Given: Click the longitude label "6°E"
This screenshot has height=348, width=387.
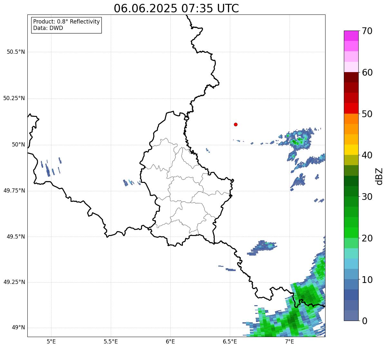Looking at the screenshot, I should [170, 342].
